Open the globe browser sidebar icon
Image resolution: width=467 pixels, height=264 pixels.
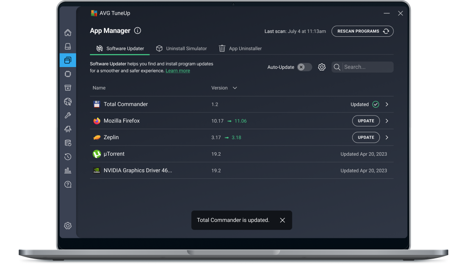pyautogui.click(x=68, y=102)
